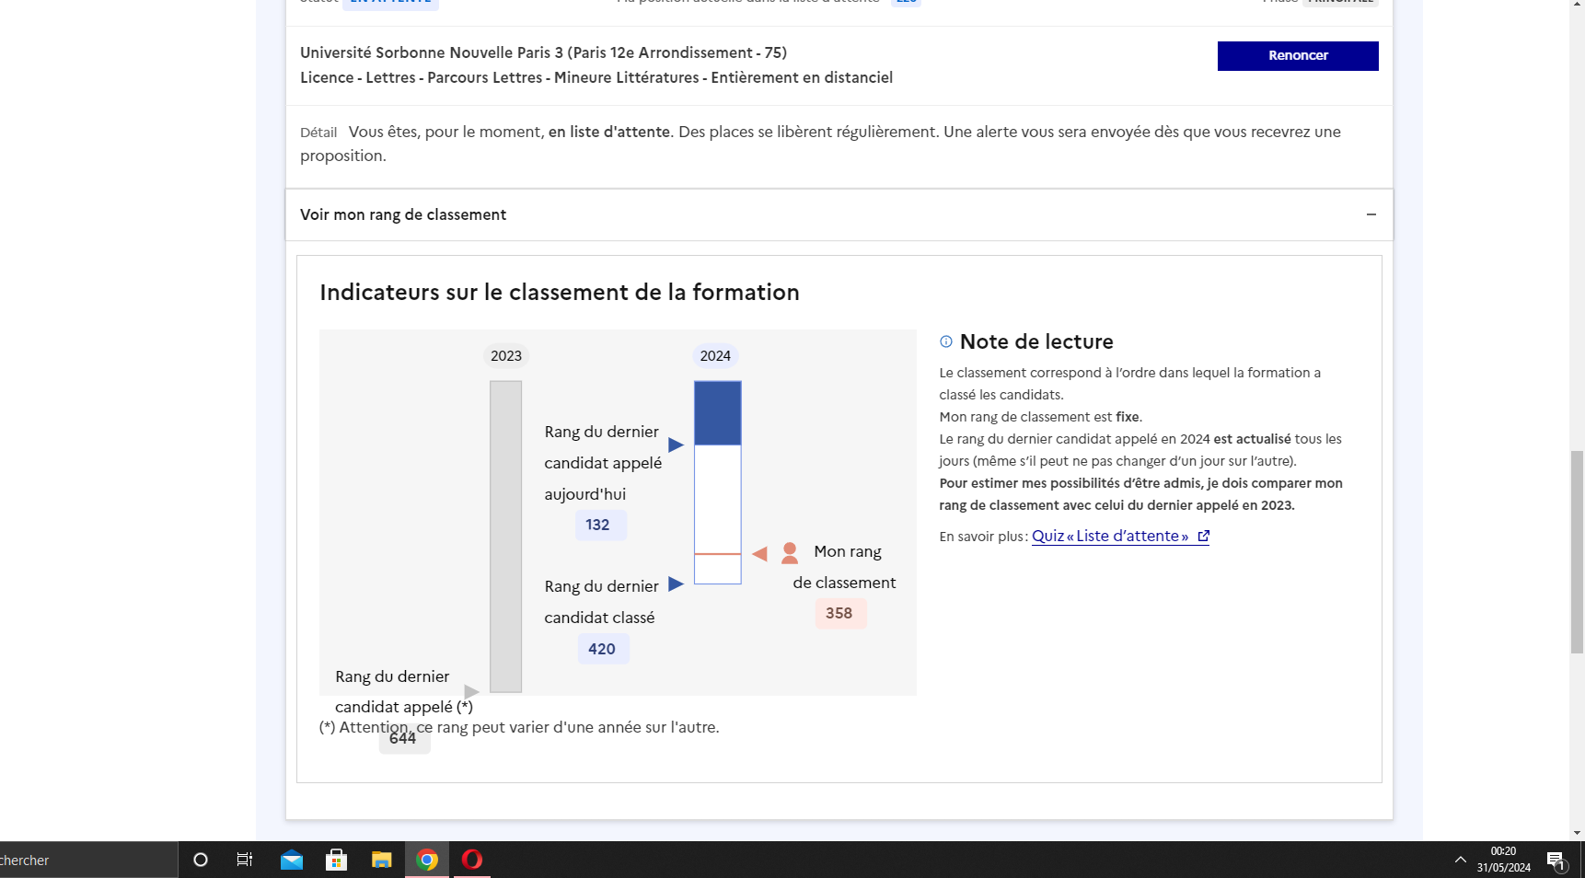Click the info icon beside Note de lecture
Image resolution: width=1585 pixels, height=878 pixels.
click(946, 341)
